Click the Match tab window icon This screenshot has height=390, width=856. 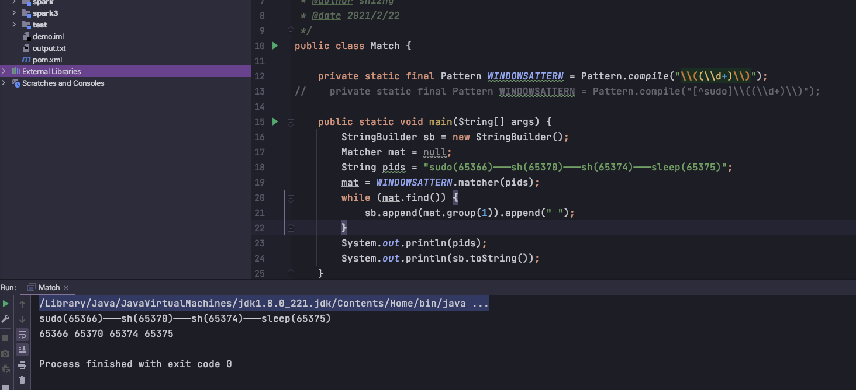pyautogui.click(x=32, y=287)
